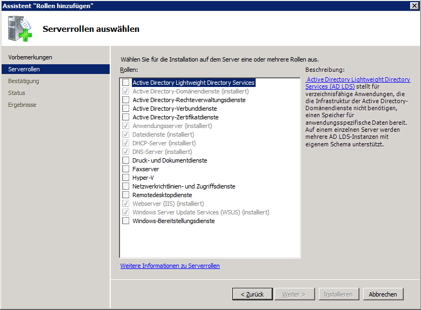Go to the Bestätigung step
Viewport: 421px width, 310px height.
coord(24,81)
